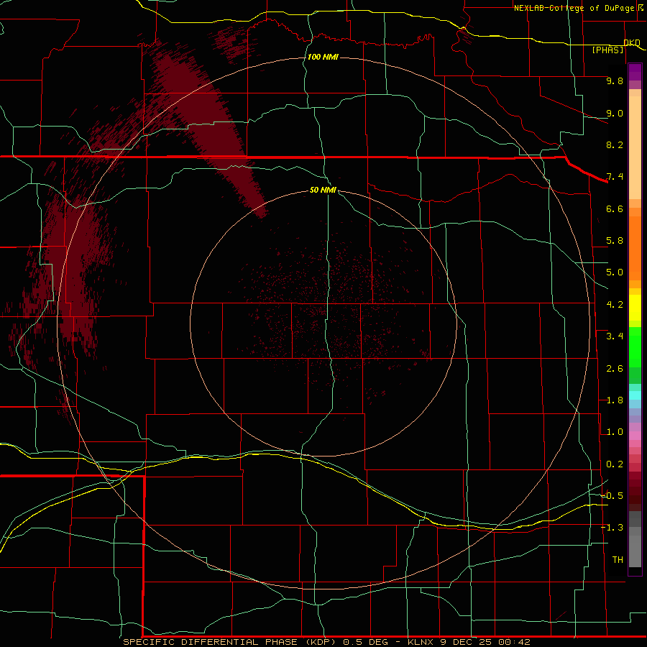
Task: Click the 5.8 scale value
Action: point(615,241)
